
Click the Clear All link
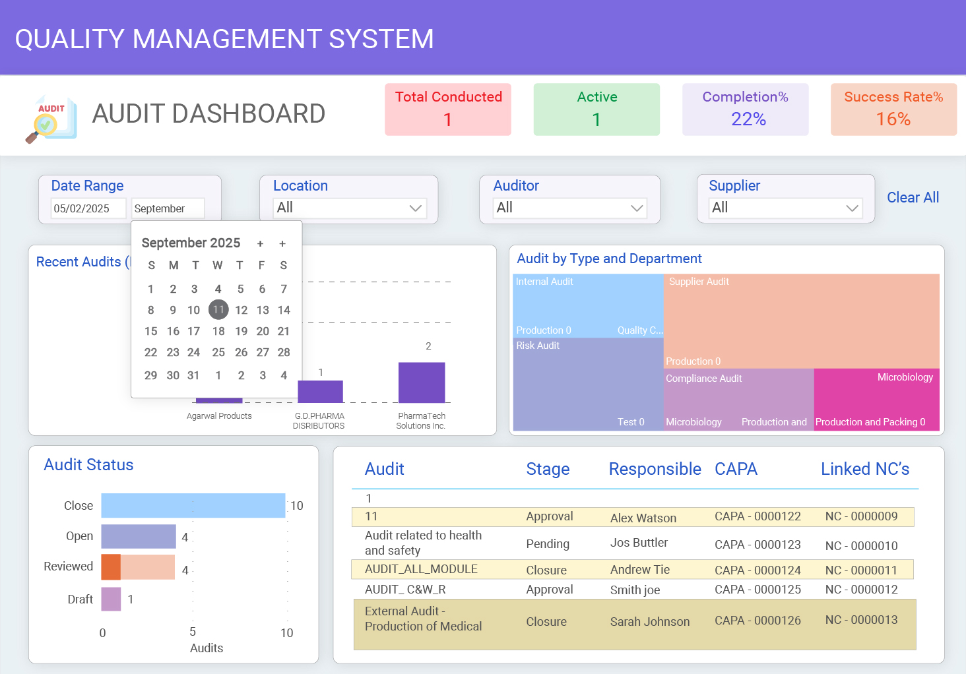[913, 197]
